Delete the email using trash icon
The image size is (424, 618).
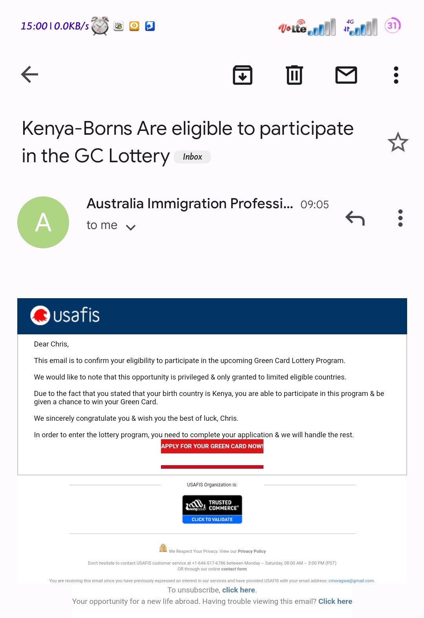(x=294, y=75)
